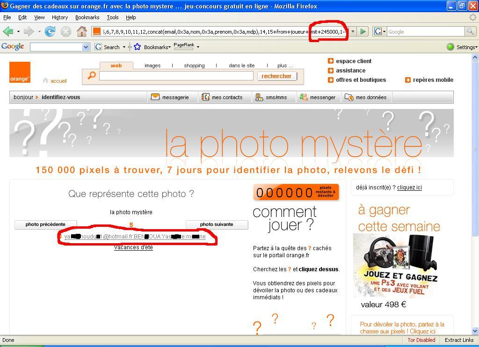Click the photo précédente button
This screenshot has height=347, width=479.
(45, 224)
